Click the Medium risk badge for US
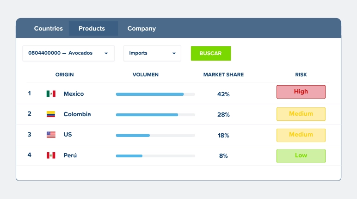Screen dimensions: 357x199 coord(301,135)
